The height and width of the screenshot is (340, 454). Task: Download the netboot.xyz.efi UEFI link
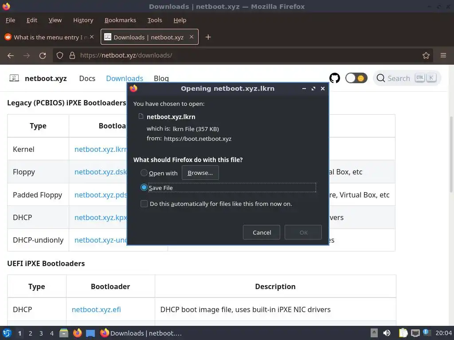96,309
